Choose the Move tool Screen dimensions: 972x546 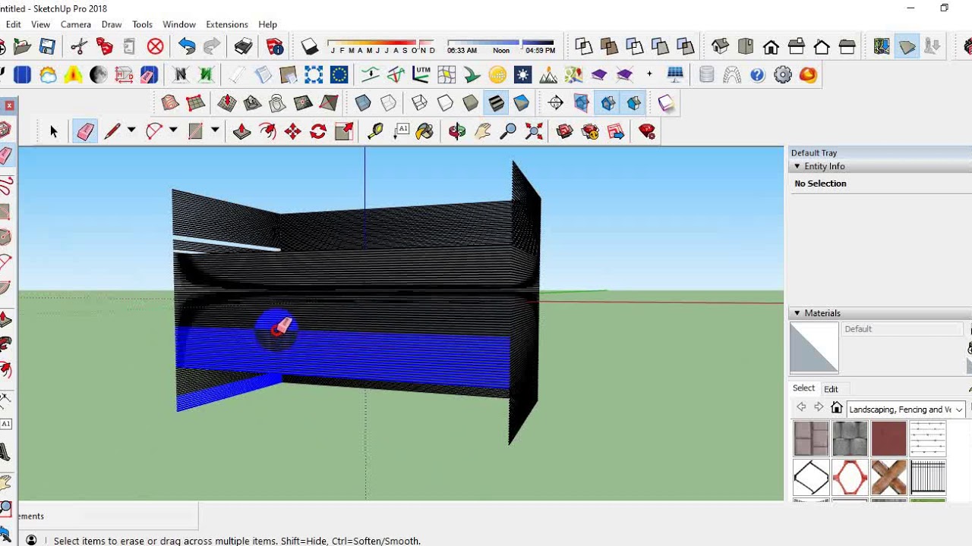tap(292, 131)
